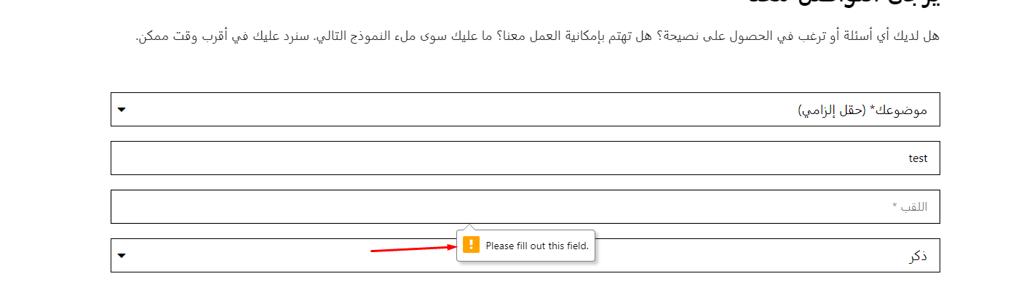
Task: Click the اللقب * placeholder text
Action: pos(910,207)
